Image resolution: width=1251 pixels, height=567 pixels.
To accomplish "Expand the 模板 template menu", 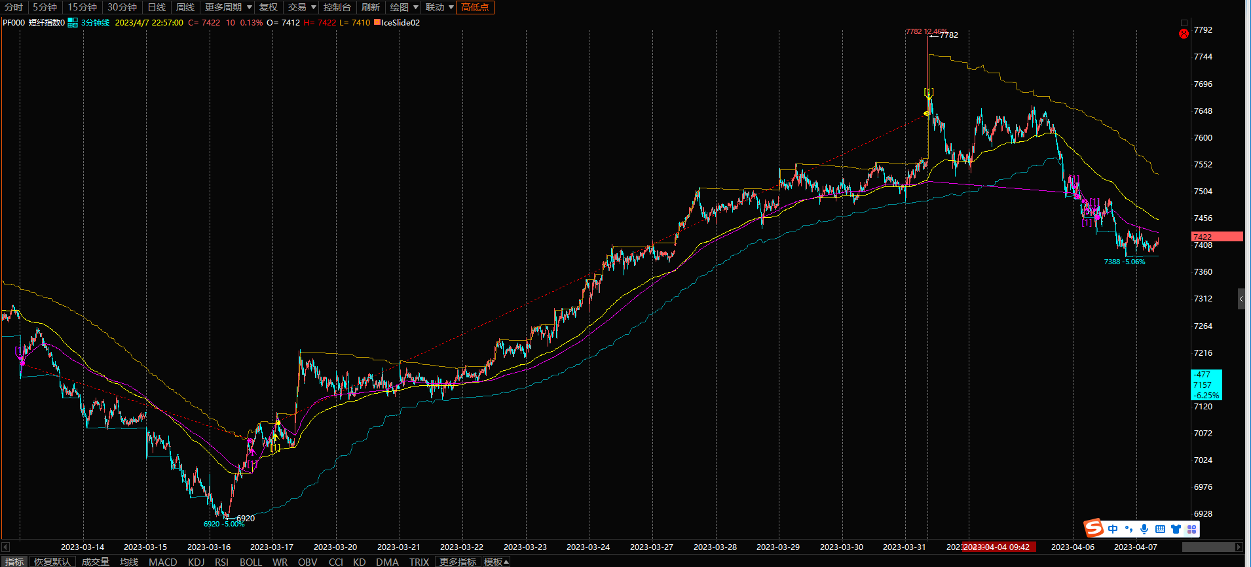I will click(496, 562).
